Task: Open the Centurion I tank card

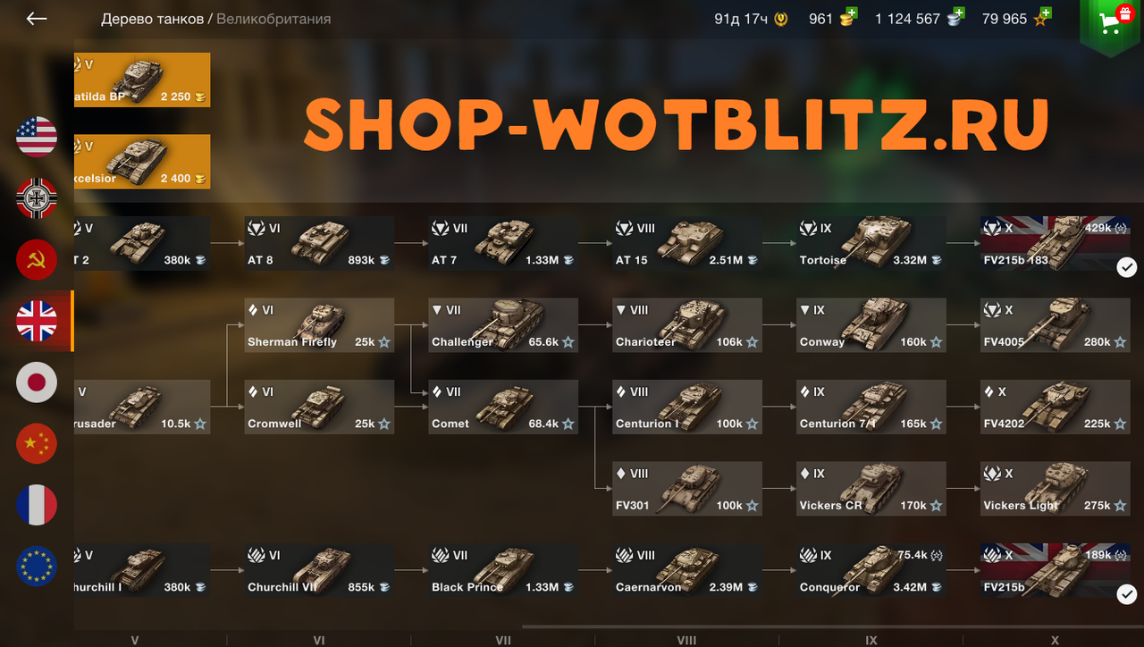Action: pos(687,407)
